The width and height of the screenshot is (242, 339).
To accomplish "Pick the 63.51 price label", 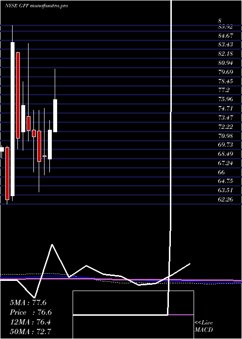I will point(226,190).
